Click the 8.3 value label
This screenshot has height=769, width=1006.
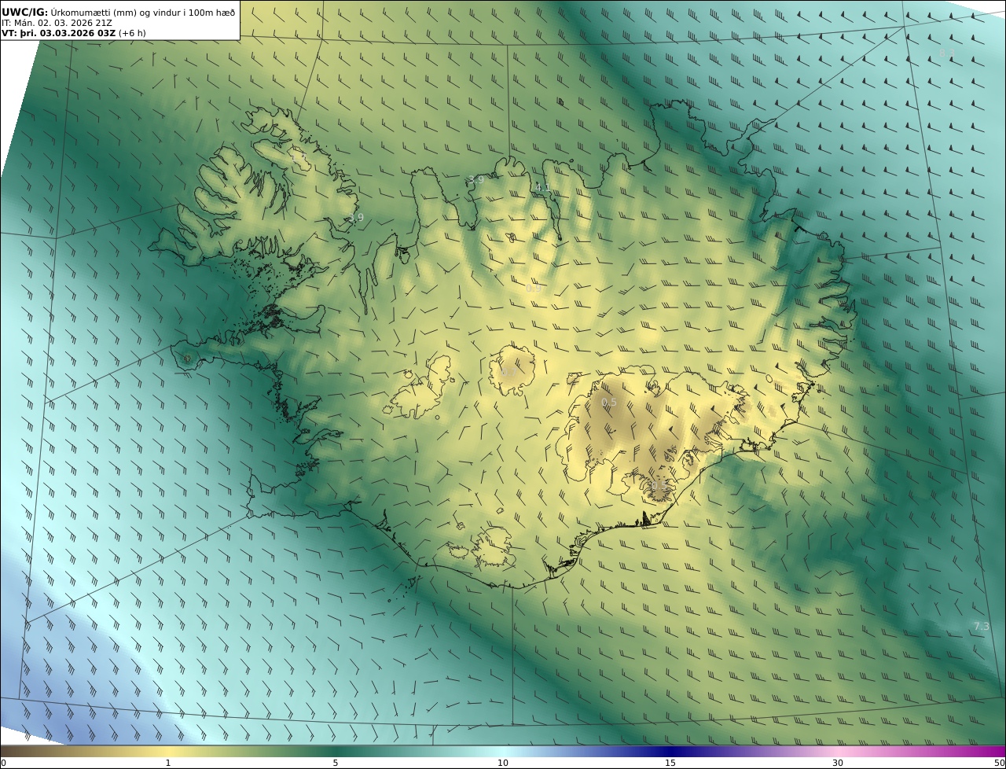click(947, 53)
